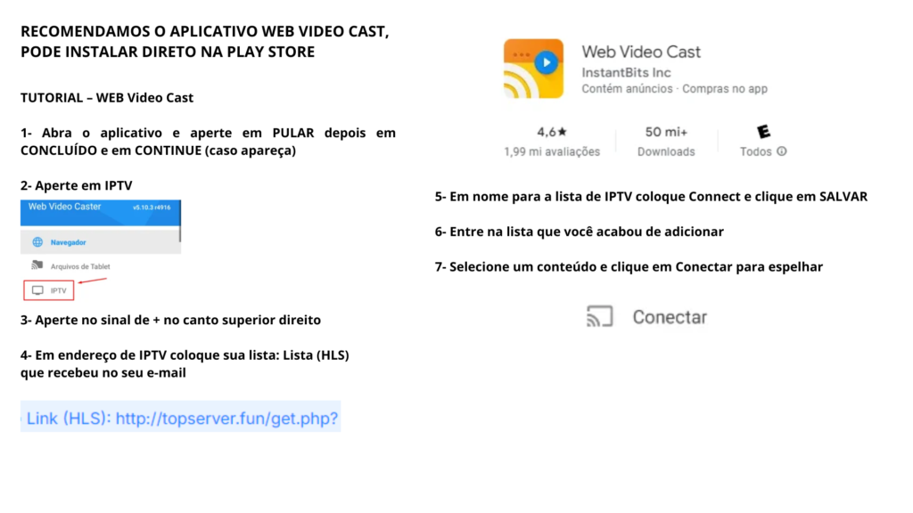
Task: Click the InstantBits Inc developer name
Action: pyautogui.click(x=626, y=73)
